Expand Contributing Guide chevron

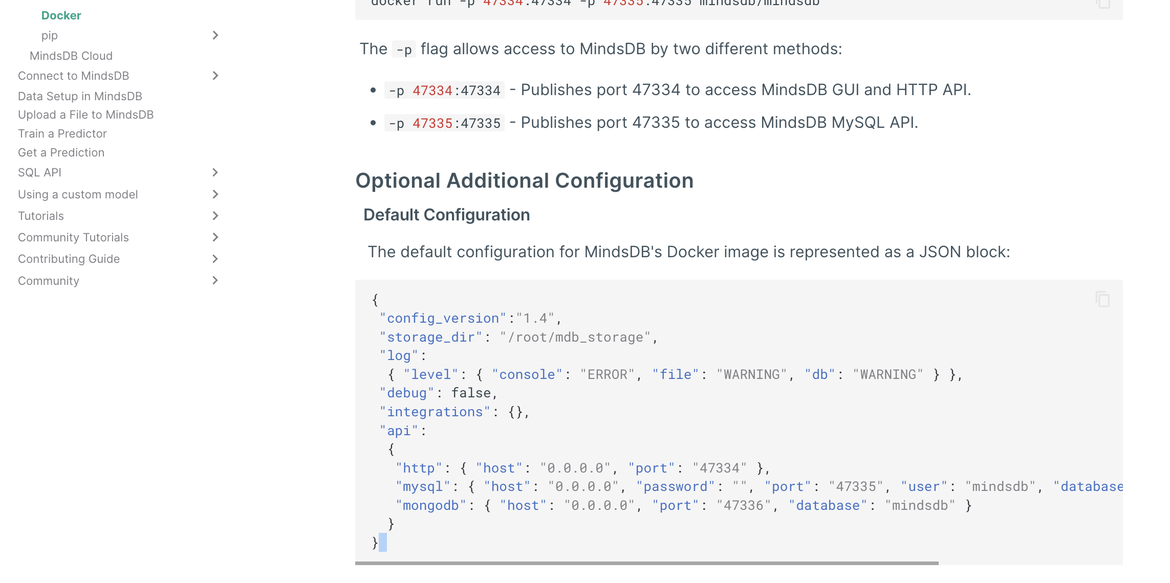[x=215, y=259]
